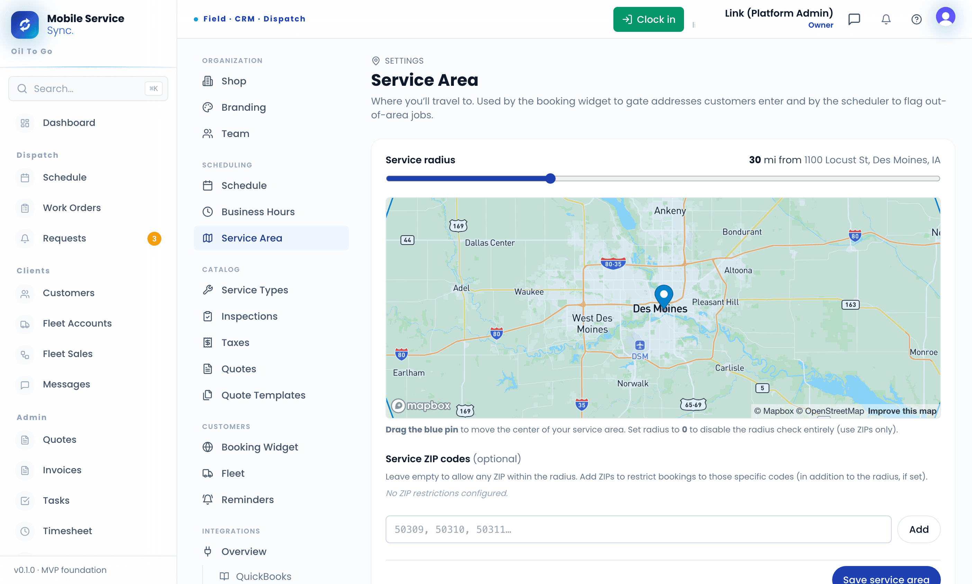
Task: Click the Ankeny label on map
Action: pos(670,211)
